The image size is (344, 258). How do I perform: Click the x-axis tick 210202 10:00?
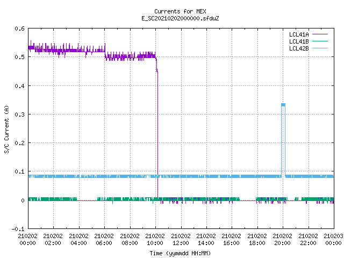155,239
